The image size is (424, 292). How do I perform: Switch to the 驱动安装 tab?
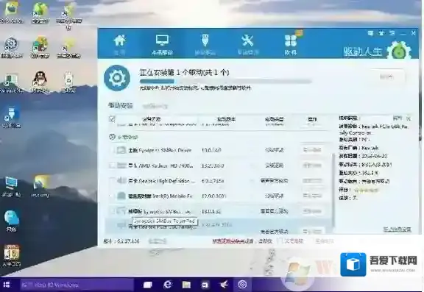[121, 106]
